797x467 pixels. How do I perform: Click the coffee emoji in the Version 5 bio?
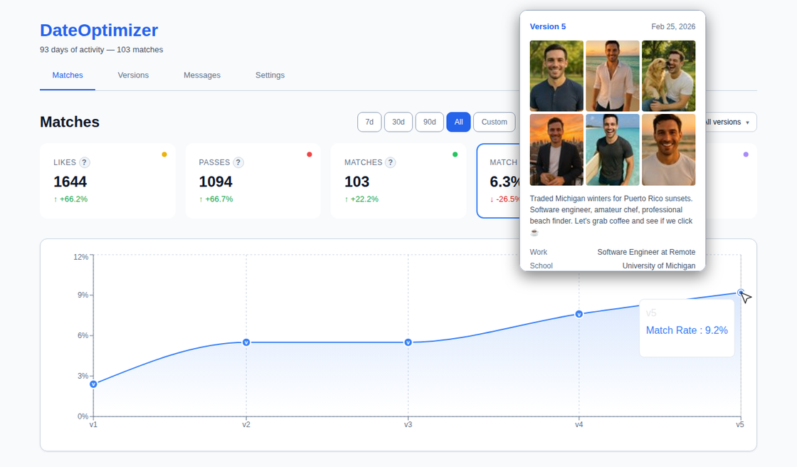534,231
